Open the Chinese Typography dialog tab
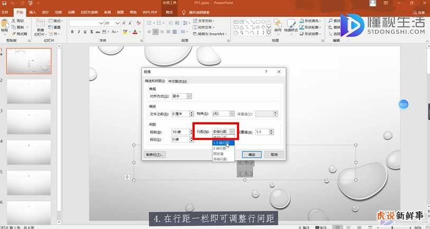Viewport: 430px width, 229px height. (177, 81)
